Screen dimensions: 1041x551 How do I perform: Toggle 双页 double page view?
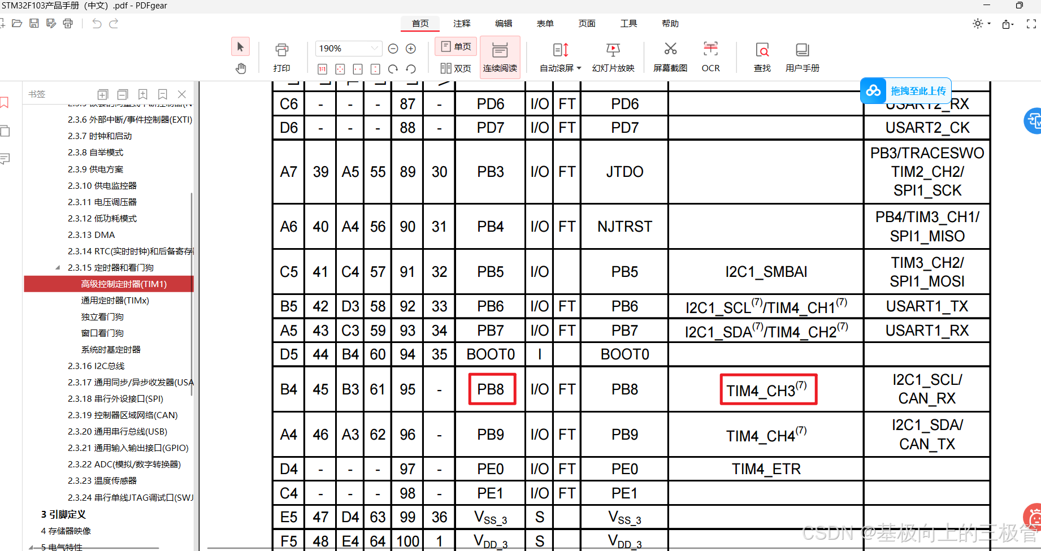point(456,68)
